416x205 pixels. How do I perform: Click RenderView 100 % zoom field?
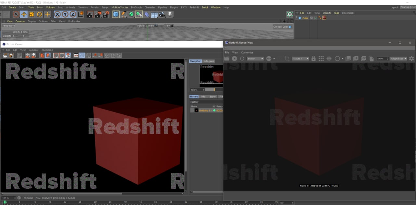coord(383,59)
